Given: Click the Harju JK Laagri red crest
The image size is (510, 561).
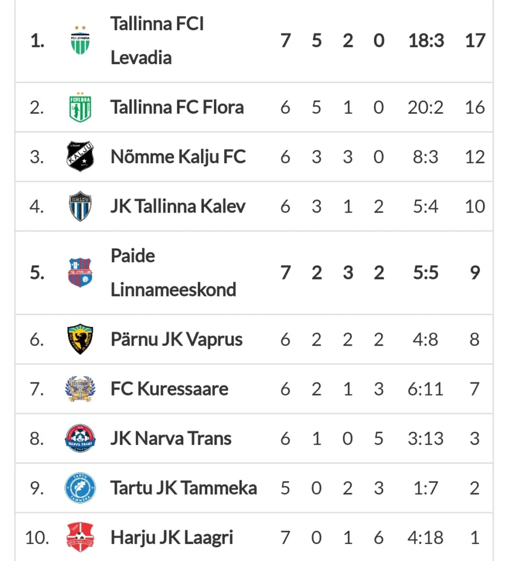Looking at the screenshot, I should pos(80,537).
